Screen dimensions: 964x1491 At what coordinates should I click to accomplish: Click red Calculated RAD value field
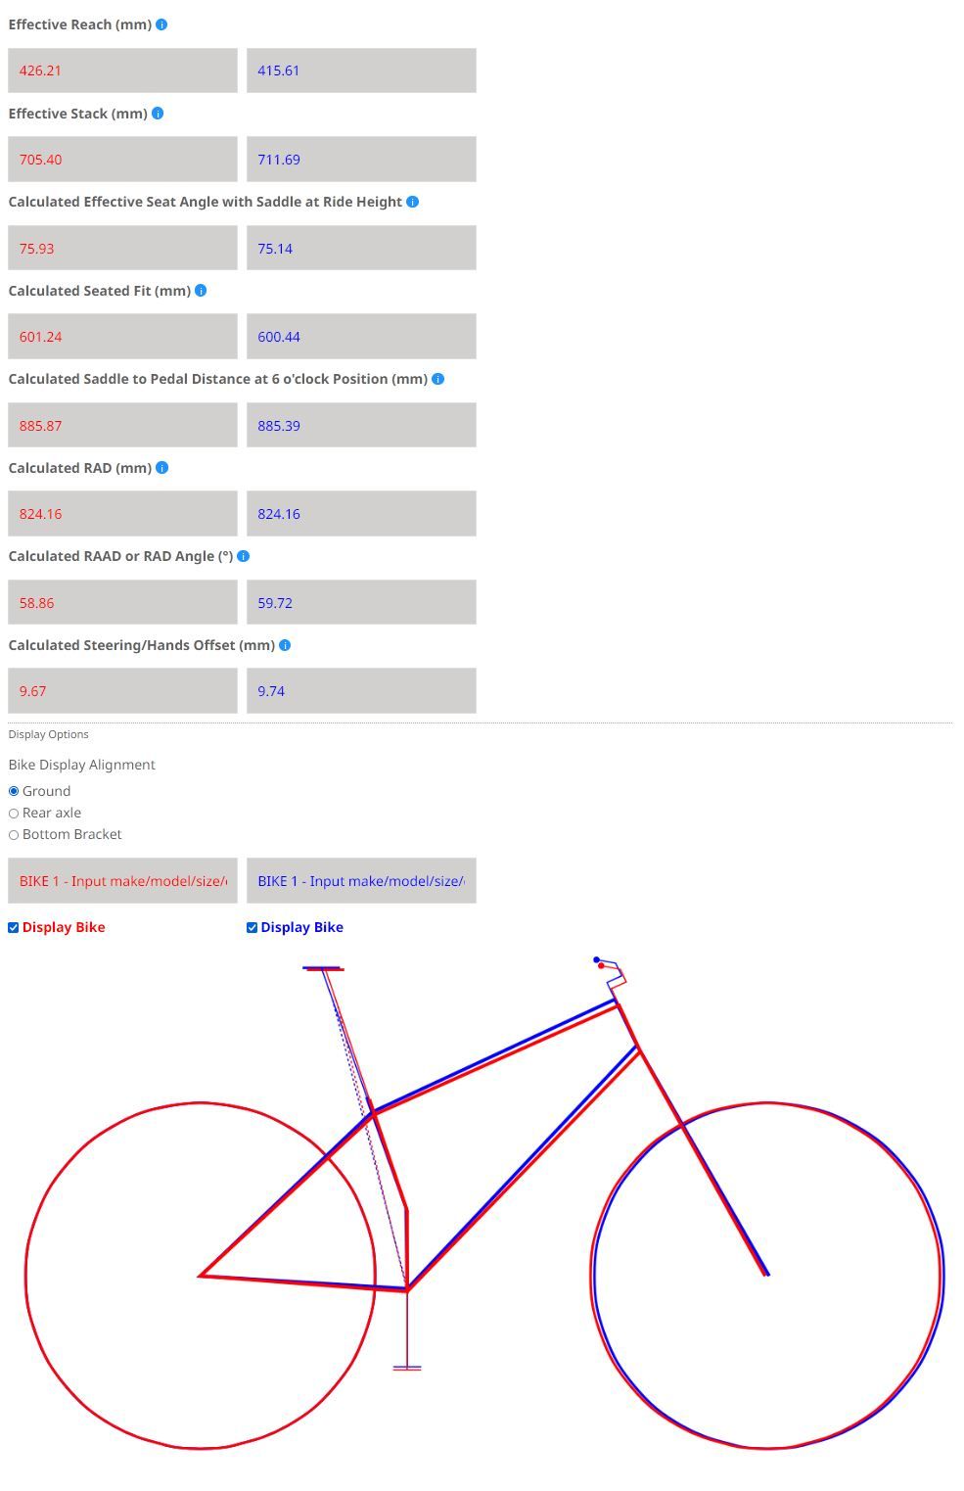pos(122,514)
